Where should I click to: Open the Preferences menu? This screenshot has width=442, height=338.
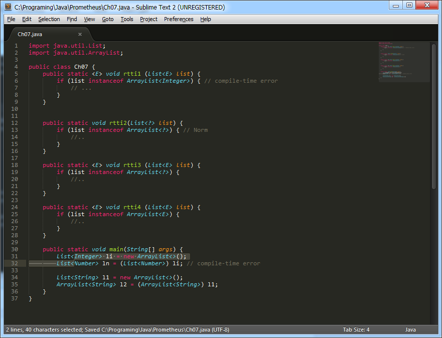pos(179,19)
